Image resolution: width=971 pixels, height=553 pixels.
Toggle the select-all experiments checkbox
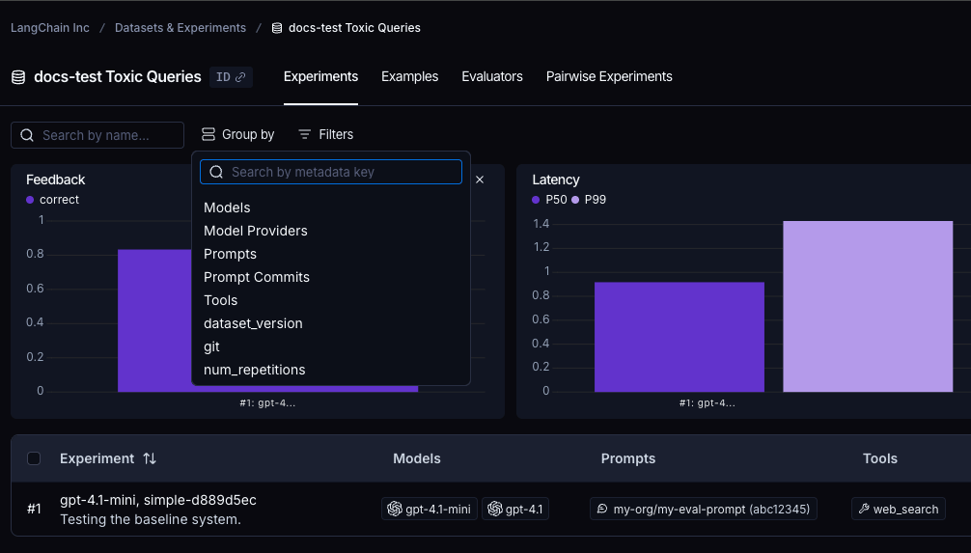tap(34, 458)
